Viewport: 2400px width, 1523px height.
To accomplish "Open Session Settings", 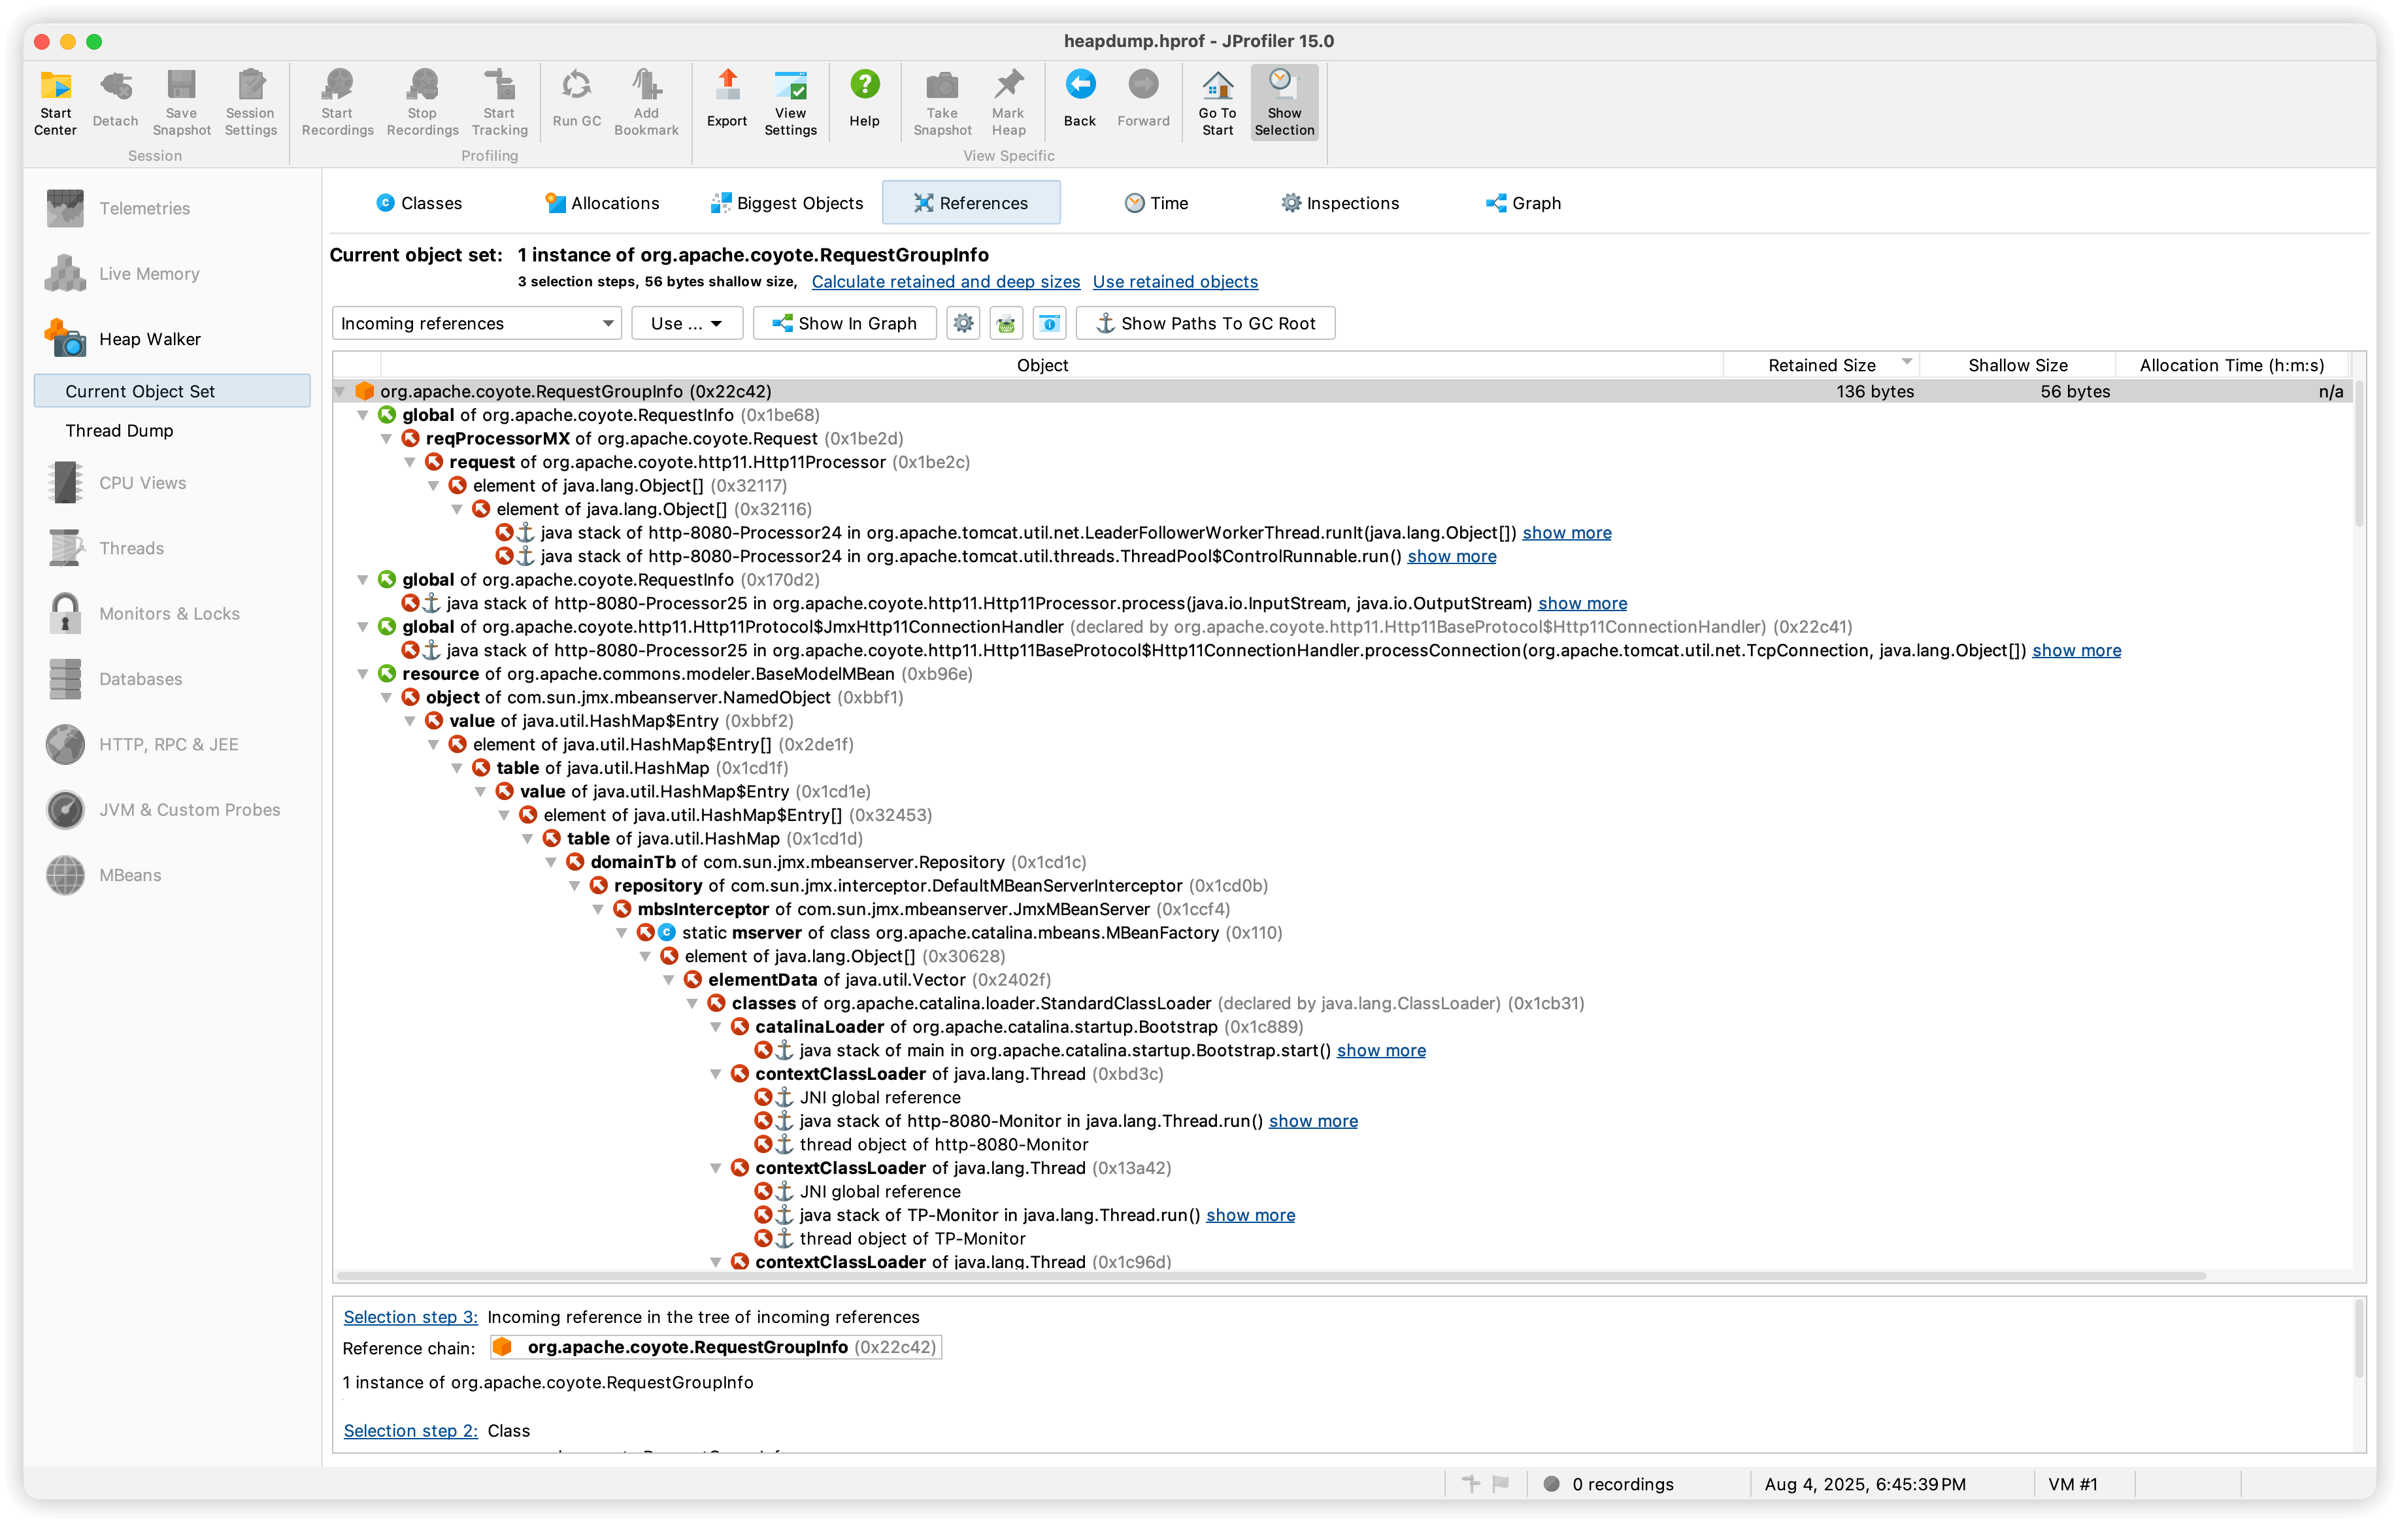I will tap(250, 103).
